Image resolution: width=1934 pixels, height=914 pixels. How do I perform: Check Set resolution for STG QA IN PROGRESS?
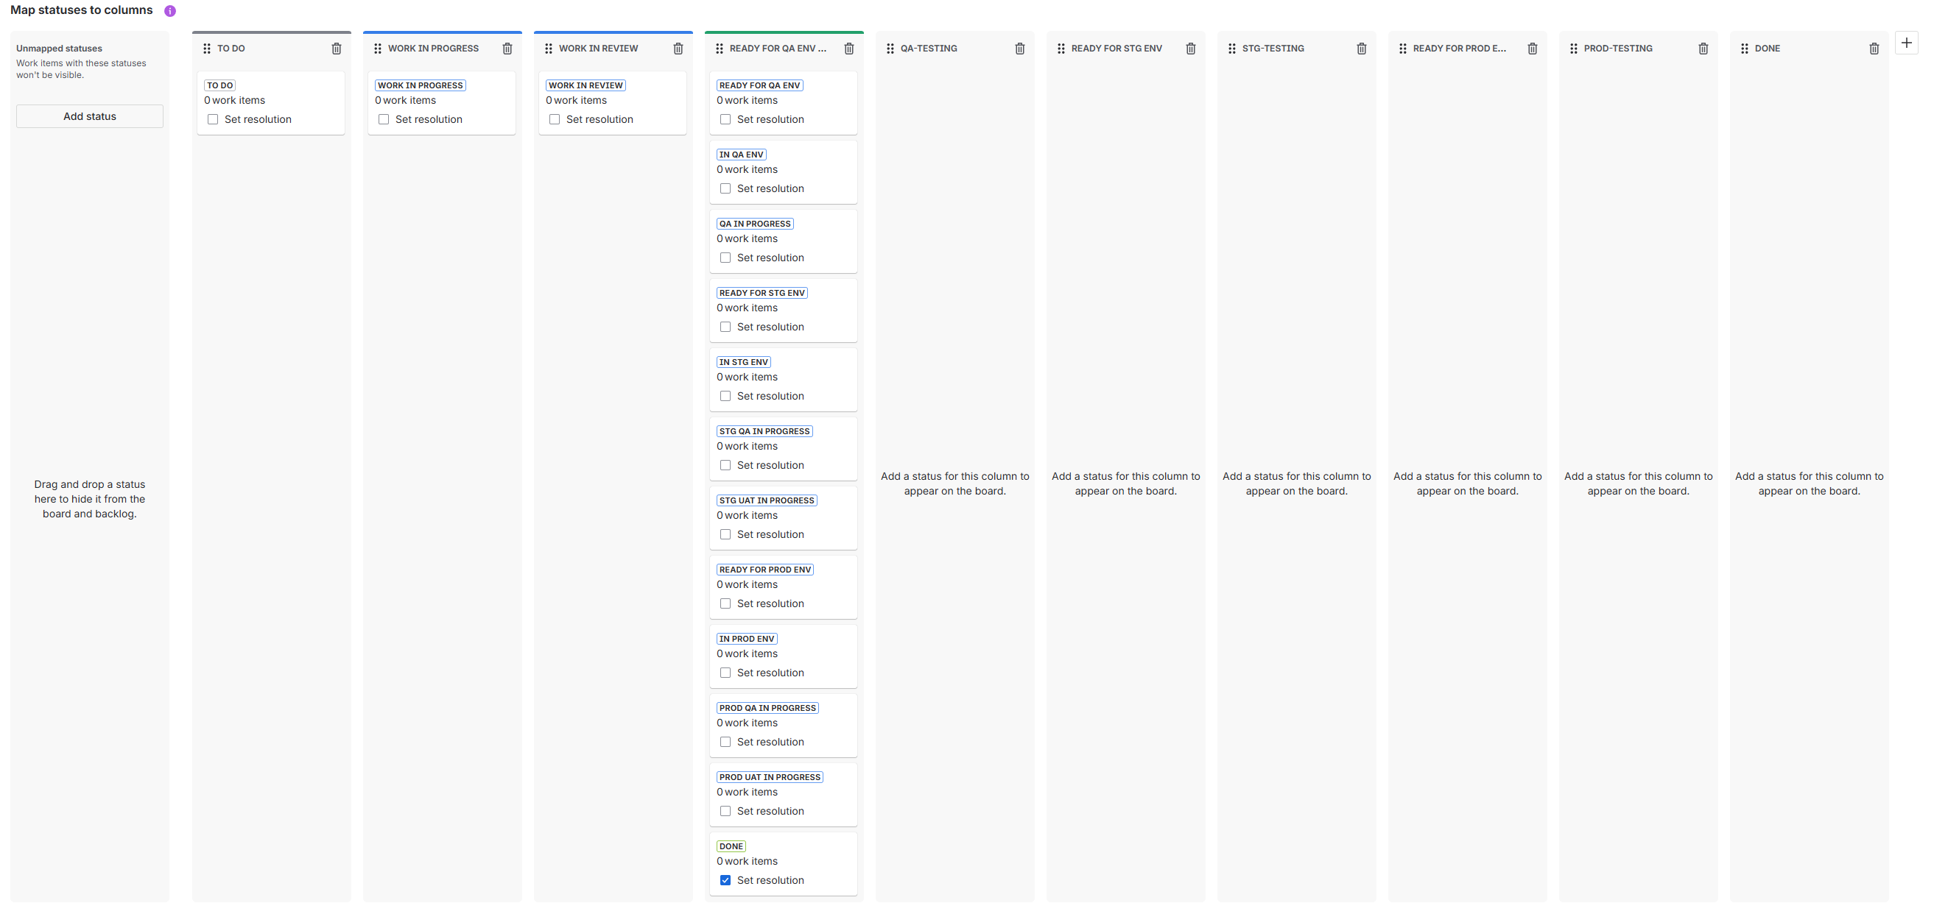[725, 465]
